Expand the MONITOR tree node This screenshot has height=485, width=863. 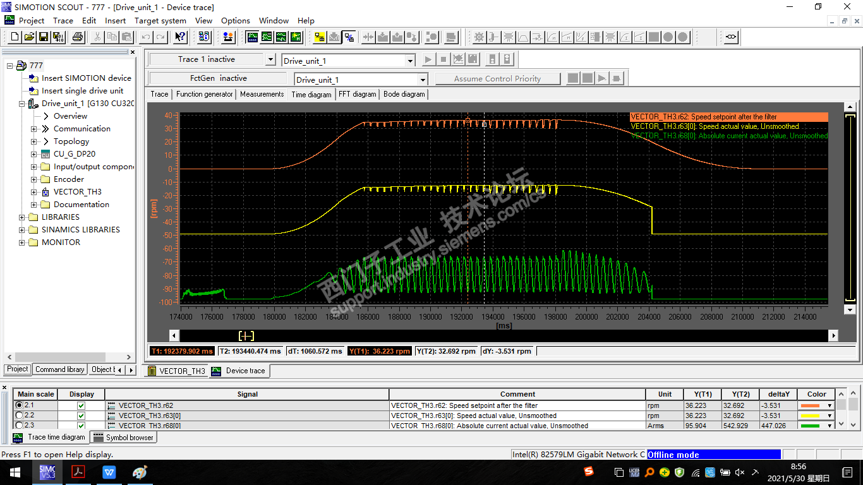point(22,242)
